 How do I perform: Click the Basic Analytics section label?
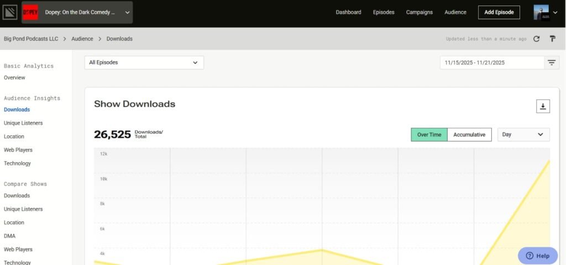tap(29, 66)
